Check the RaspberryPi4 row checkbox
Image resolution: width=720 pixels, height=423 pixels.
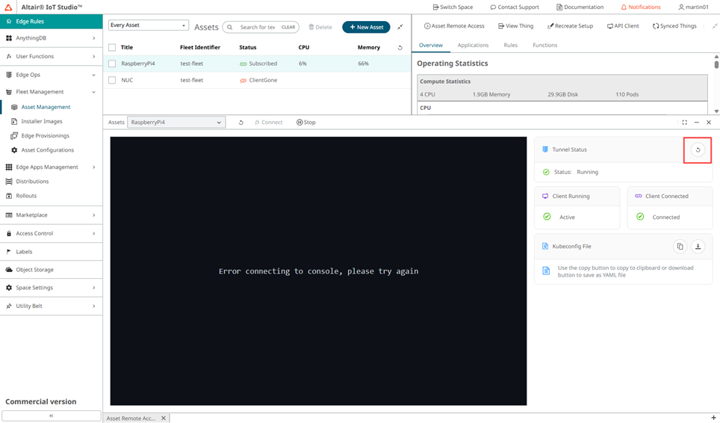click(112, 64)
